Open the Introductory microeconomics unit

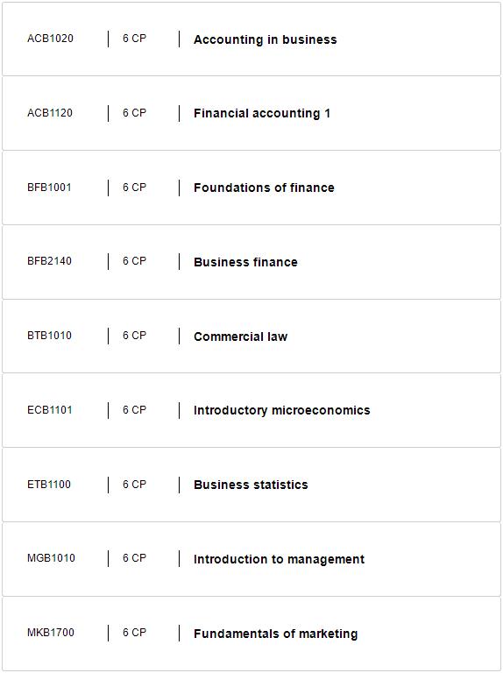pyautogui.click(x=281, y=410)
